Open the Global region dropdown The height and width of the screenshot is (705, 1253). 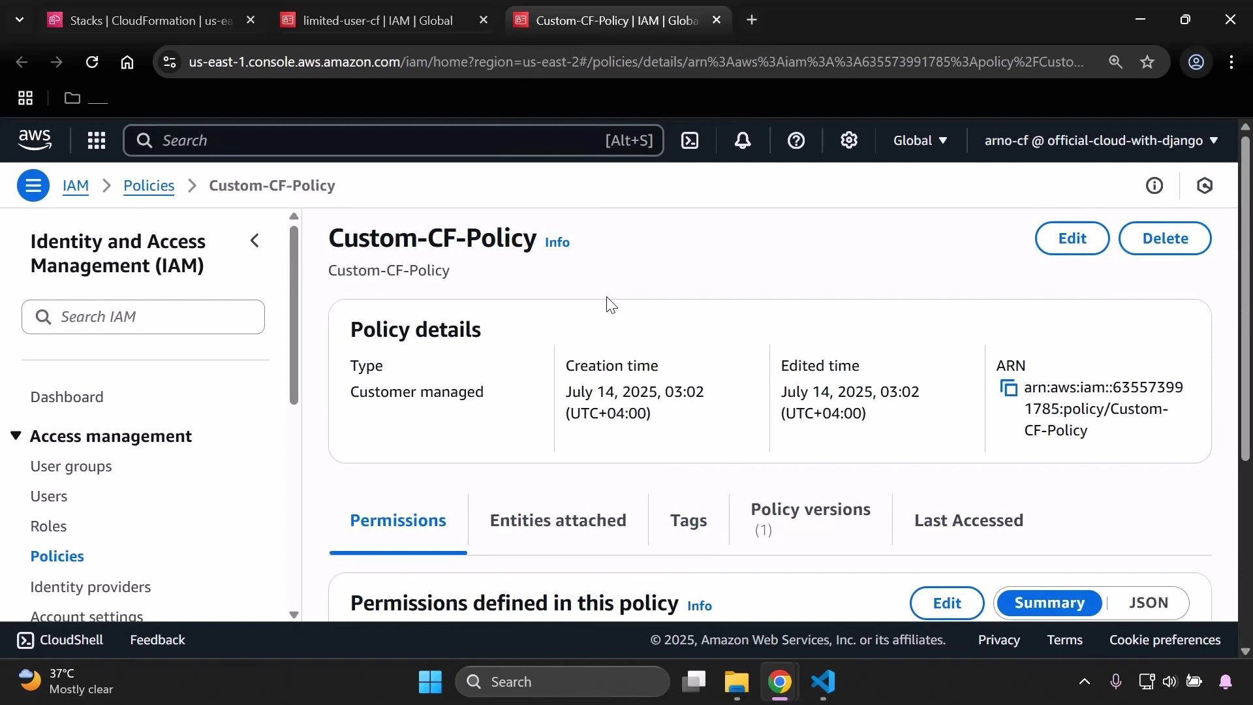(920, 140)
